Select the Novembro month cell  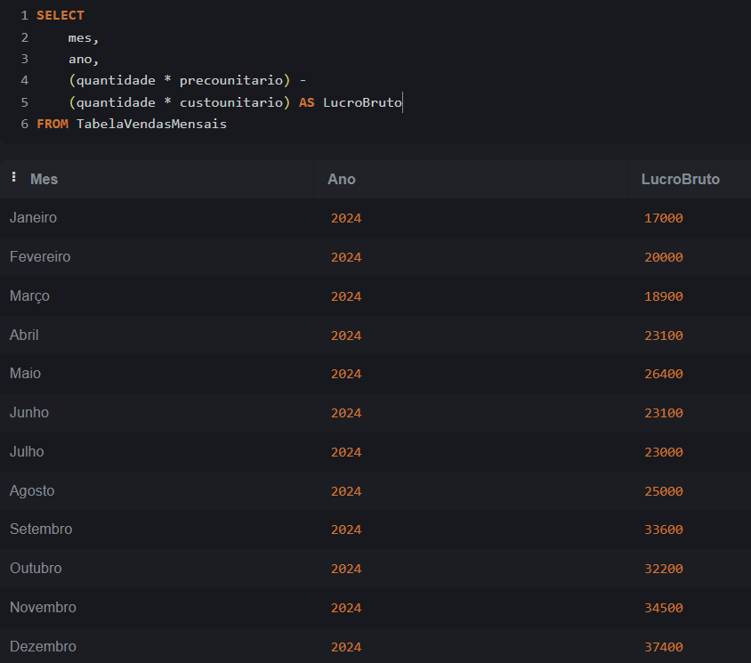[x=43, y=608]
